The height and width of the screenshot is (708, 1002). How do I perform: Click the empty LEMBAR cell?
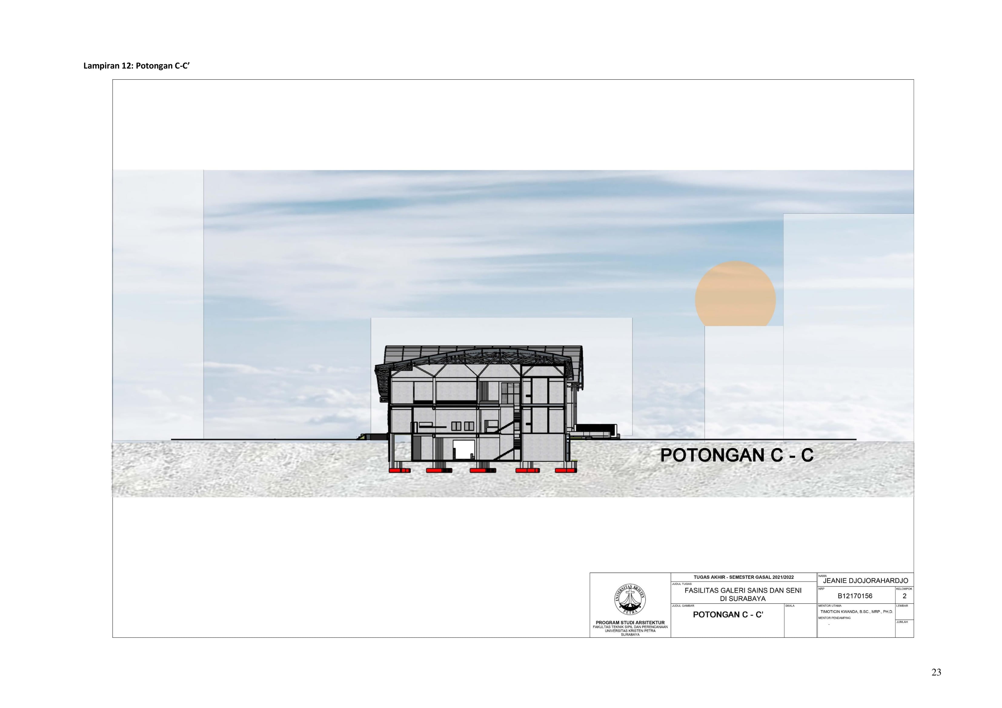point(904,612)
